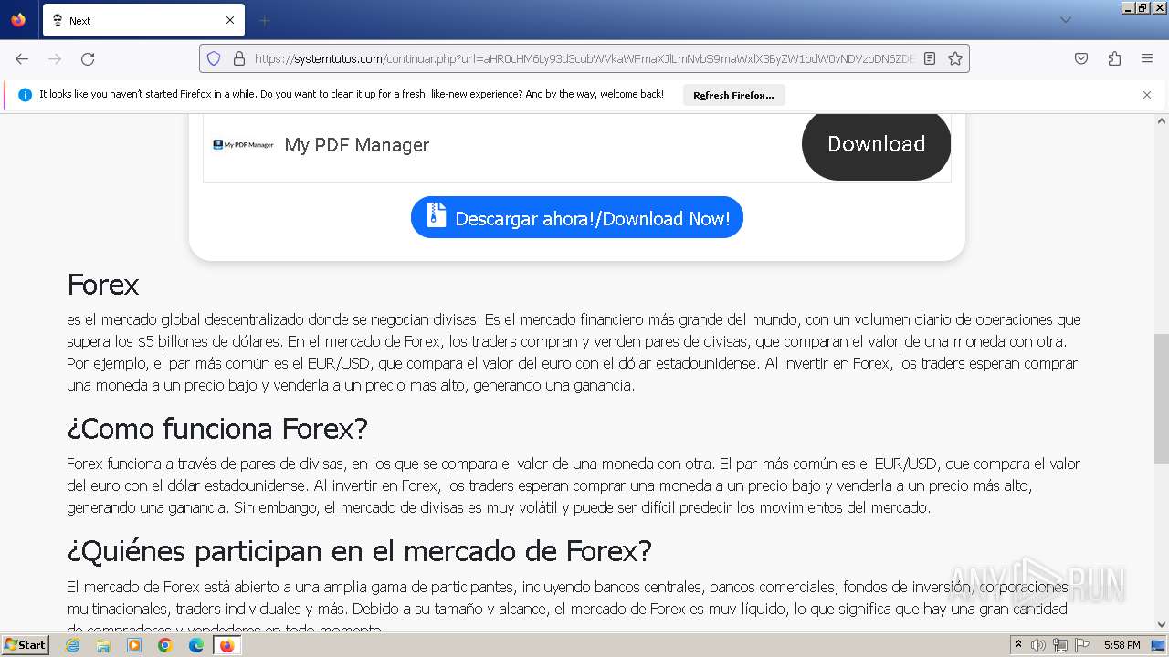
Task: Open the Firefox application menu
Action: [x=1147, y=58]
